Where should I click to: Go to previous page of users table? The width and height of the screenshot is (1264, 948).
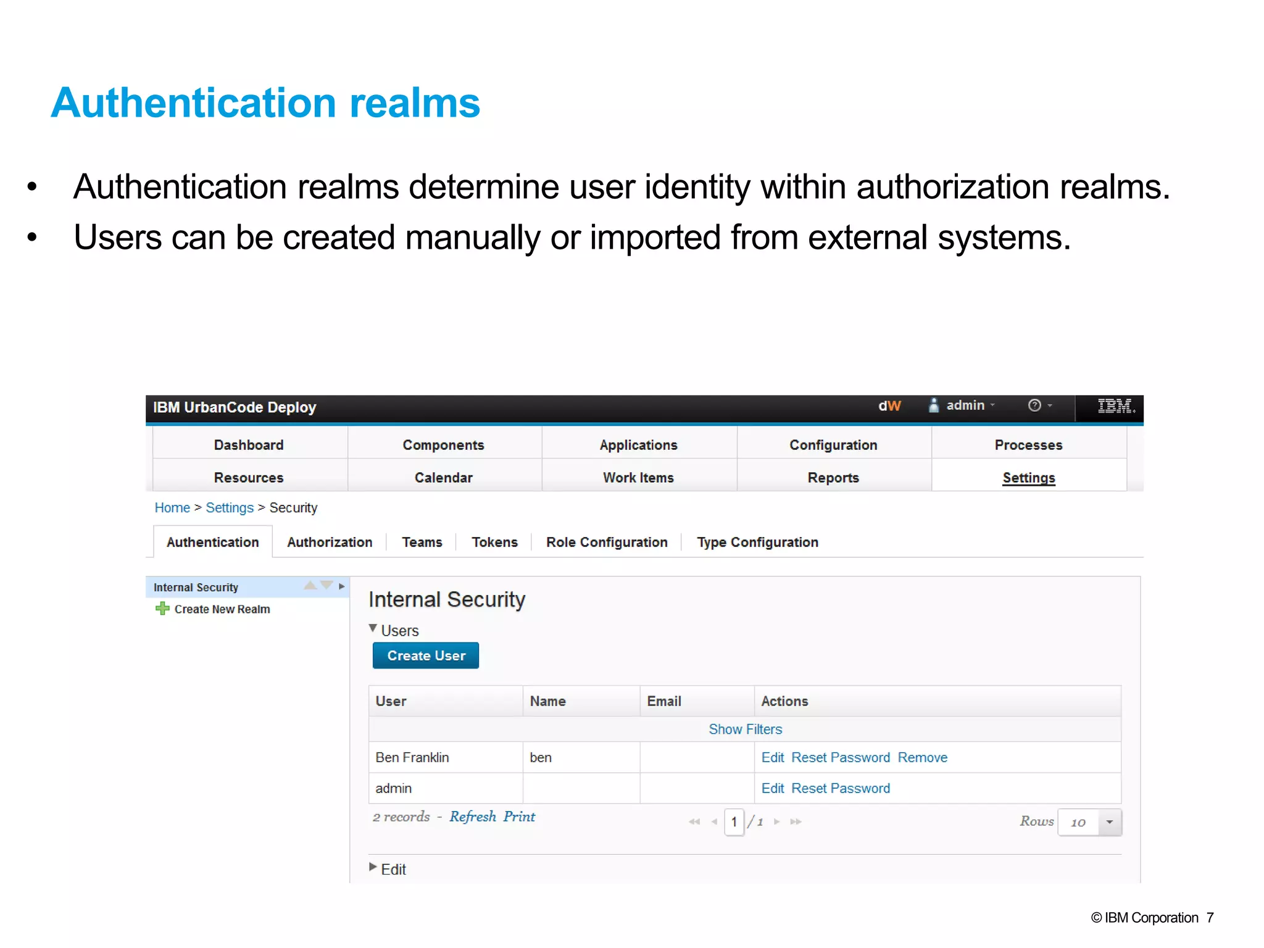tap(714, 821)
